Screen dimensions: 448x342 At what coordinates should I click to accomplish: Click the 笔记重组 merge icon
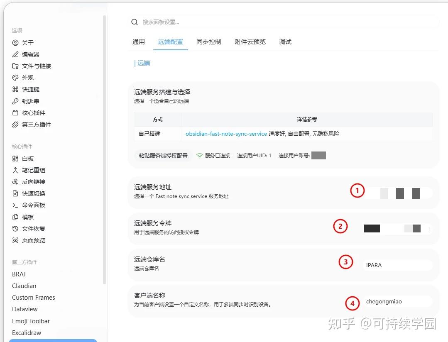[15, 170]
